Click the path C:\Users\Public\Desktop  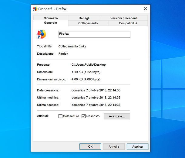(89, 65)
